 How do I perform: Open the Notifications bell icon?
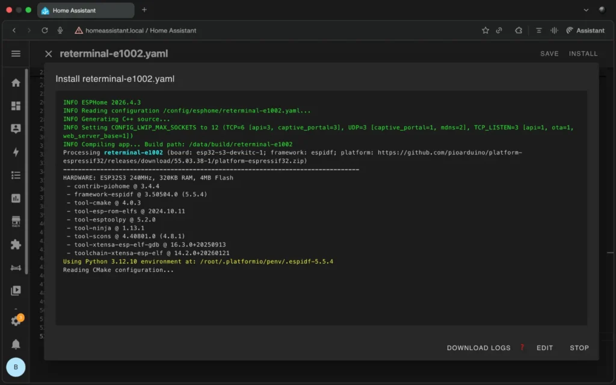[x=16, y=344]
